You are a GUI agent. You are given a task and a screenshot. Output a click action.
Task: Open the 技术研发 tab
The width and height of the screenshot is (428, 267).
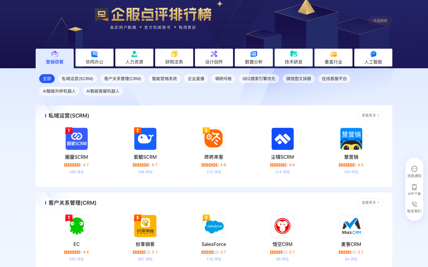(294, 58)
